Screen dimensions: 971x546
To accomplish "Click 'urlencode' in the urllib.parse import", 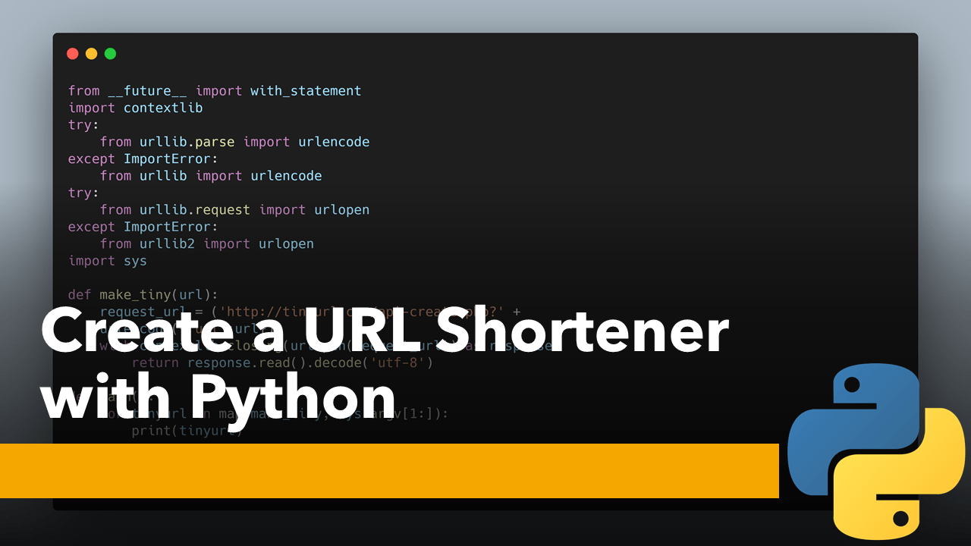I will (x=334, y=141).
